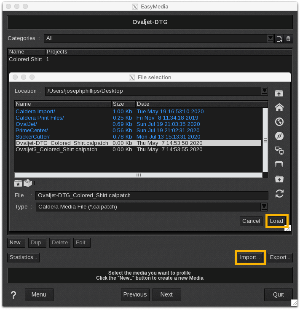This screenshot has width=300, height=310.
Task: Delete category using trash icon
Action: coord(289,39)
